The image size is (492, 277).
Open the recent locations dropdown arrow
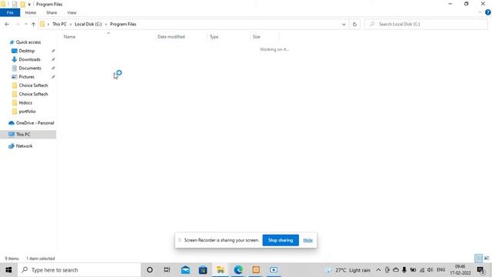pos(25,24)
